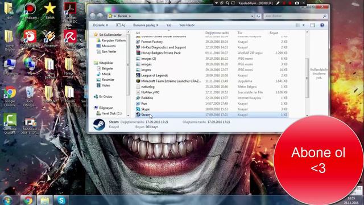Click the Yaz toolbar button
The width and height of the screenshot is (364, 205).
(169, 25)
